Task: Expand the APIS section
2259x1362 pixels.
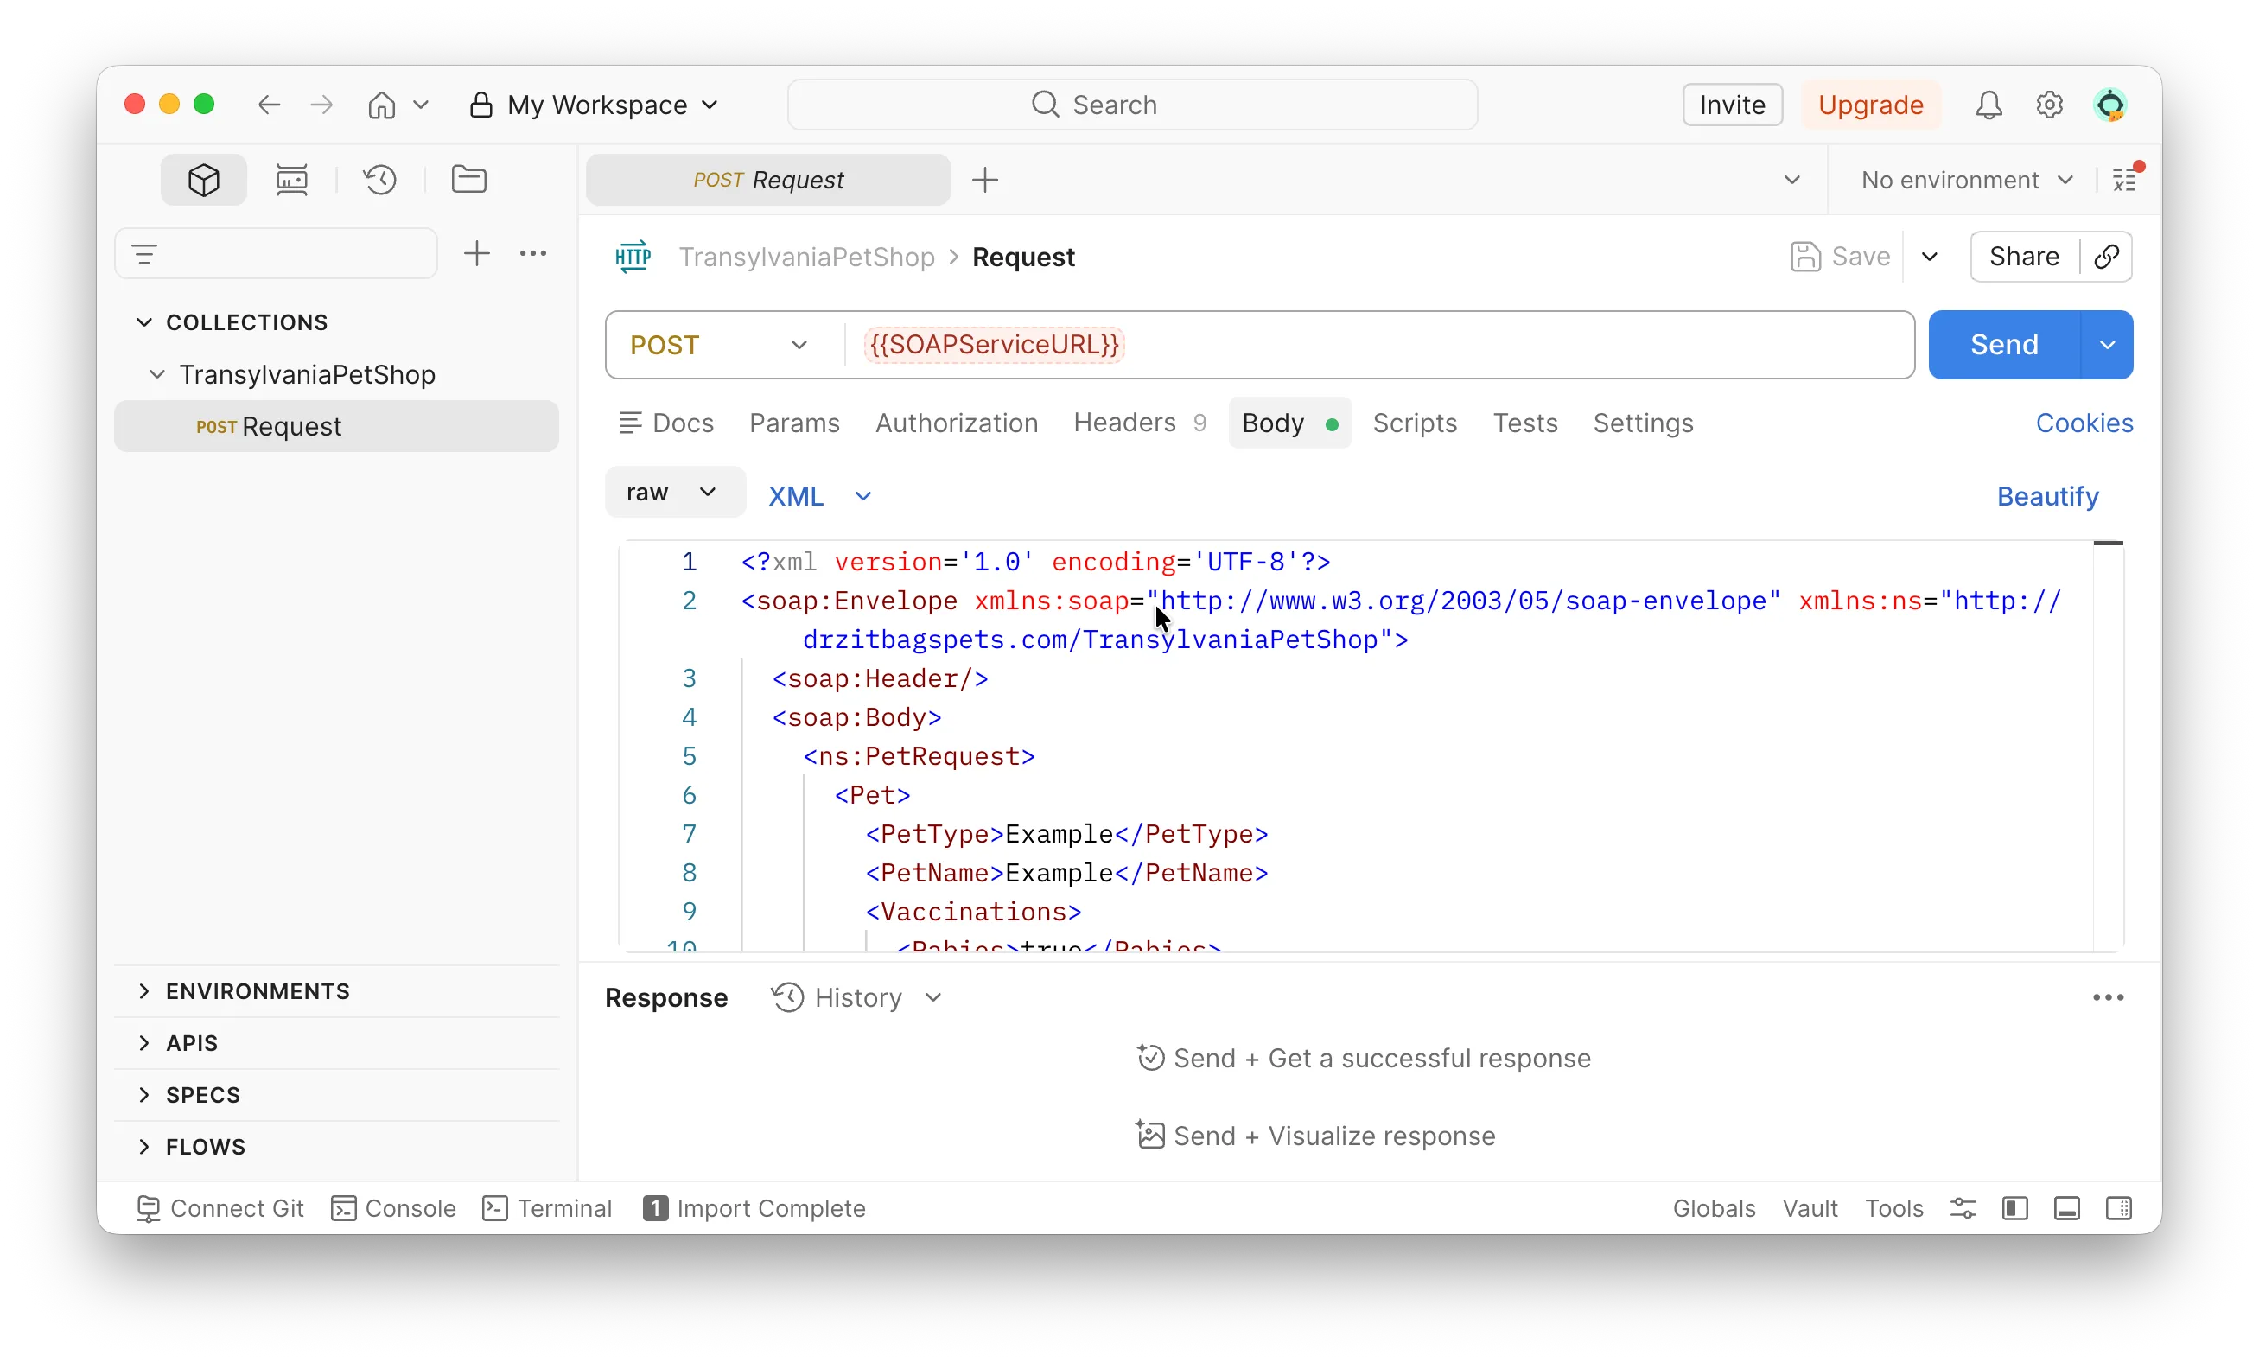Action: pos(144,1043)
